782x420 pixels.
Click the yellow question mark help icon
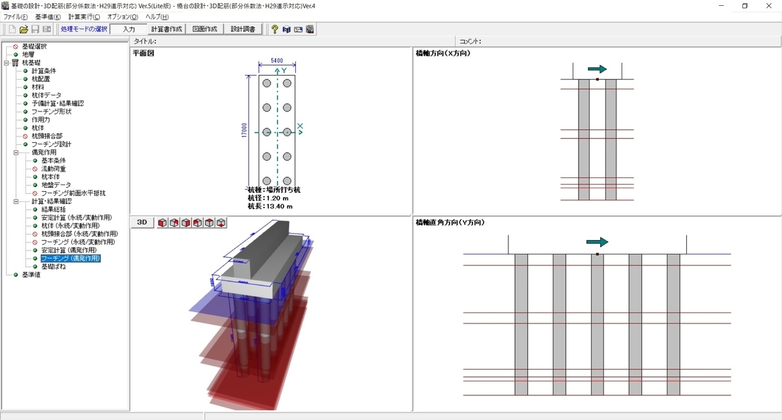(x=275, y=29)
